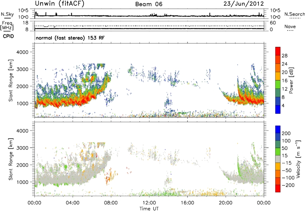Click the '20:00' time axis label
305x211 pixels.
pos(225,203)
